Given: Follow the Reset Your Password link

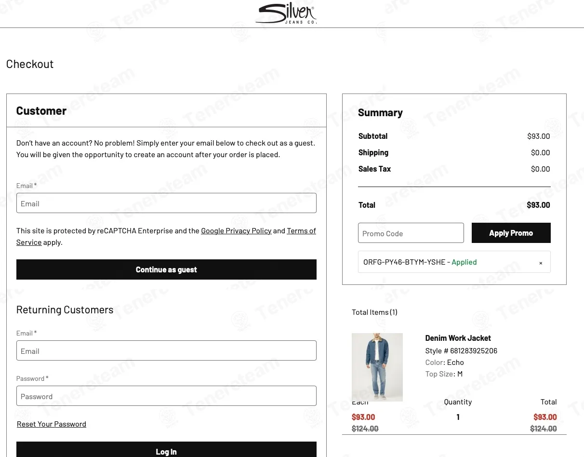Looking at the screenshot, I should click(x=52, y=424).
